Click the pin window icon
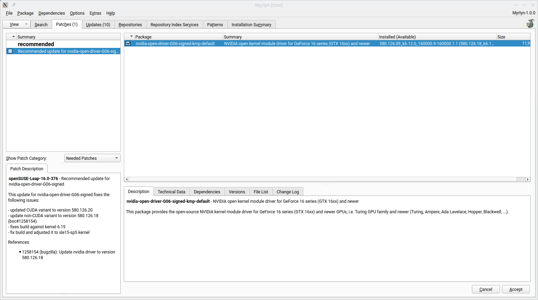 [14, 5]
